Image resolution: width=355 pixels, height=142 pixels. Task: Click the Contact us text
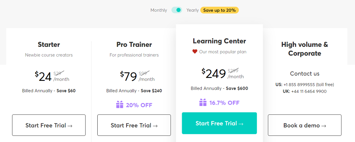pos(304,74)
